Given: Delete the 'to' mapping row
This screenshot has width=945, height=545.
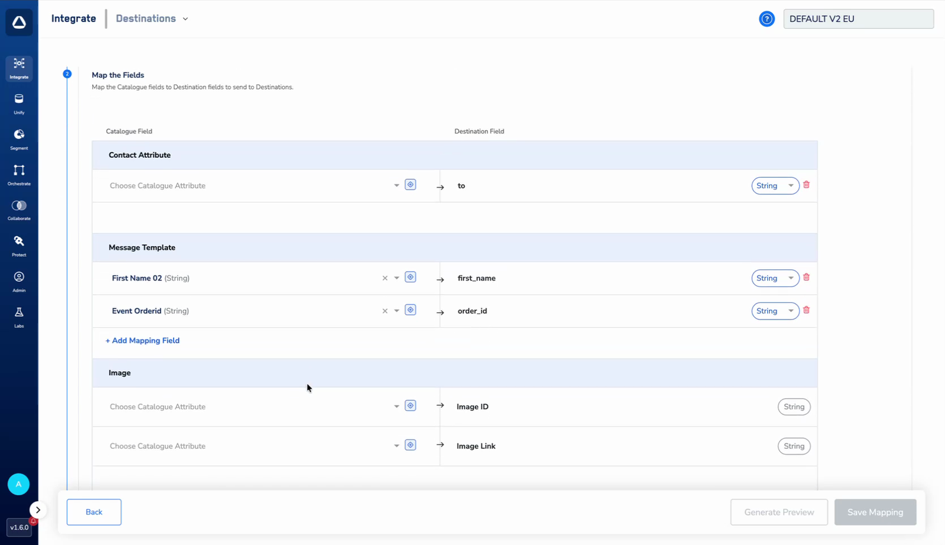Looking at the screenshot, I should tap(806, 185).
